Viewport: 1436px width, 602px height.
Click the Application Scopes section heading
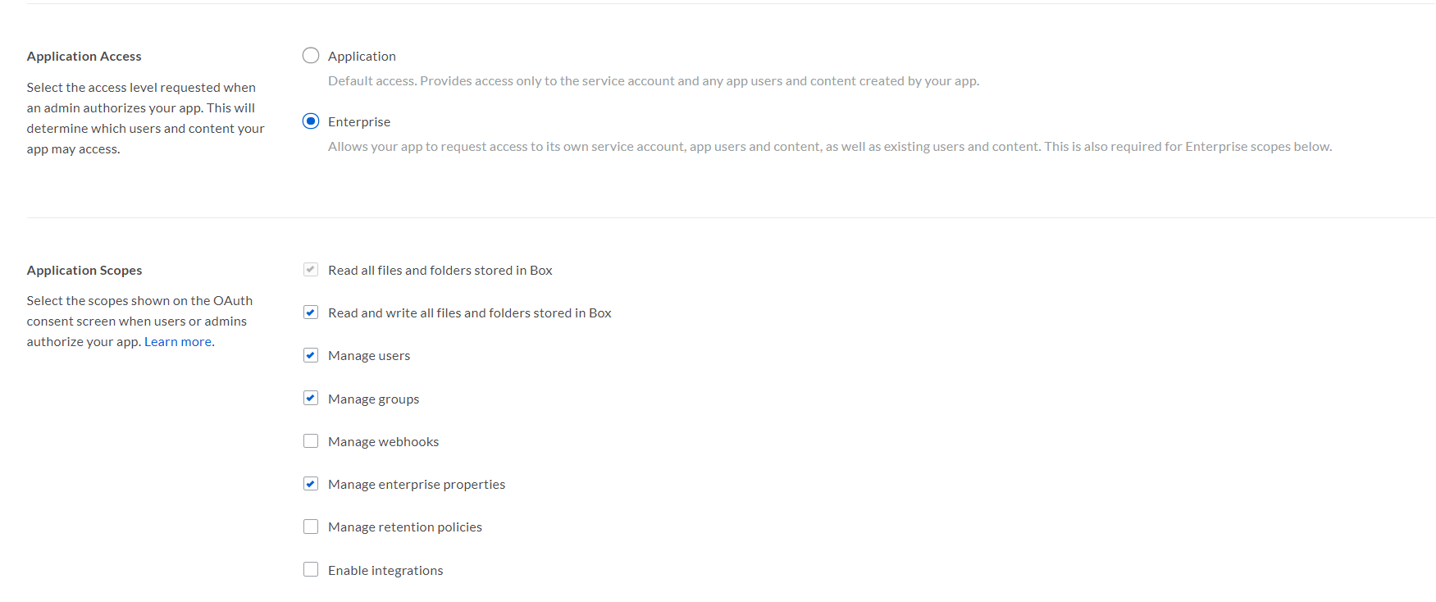(x=84, y=271)
